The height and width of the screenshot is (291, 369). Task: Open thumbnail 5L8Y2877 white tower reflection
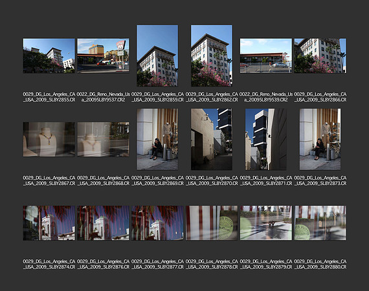(157, 223)
